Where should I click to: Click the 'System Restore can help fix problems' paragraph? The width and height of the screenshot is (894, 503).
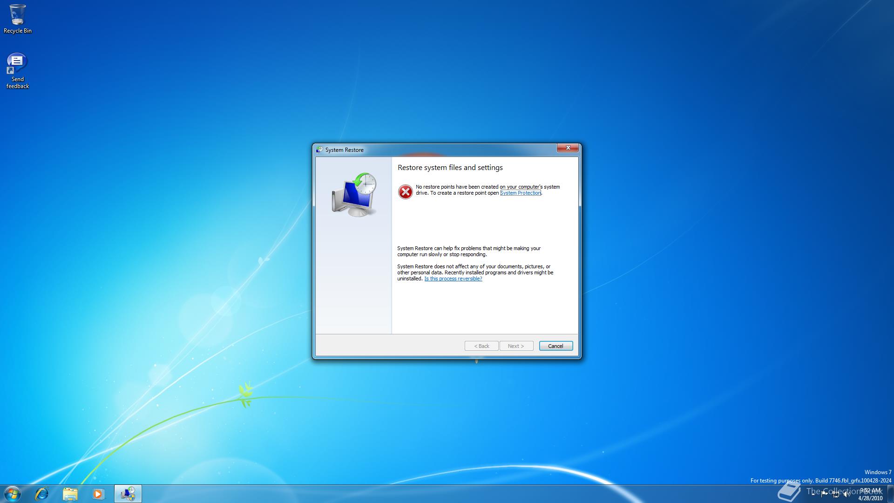(x=469, y=251)
